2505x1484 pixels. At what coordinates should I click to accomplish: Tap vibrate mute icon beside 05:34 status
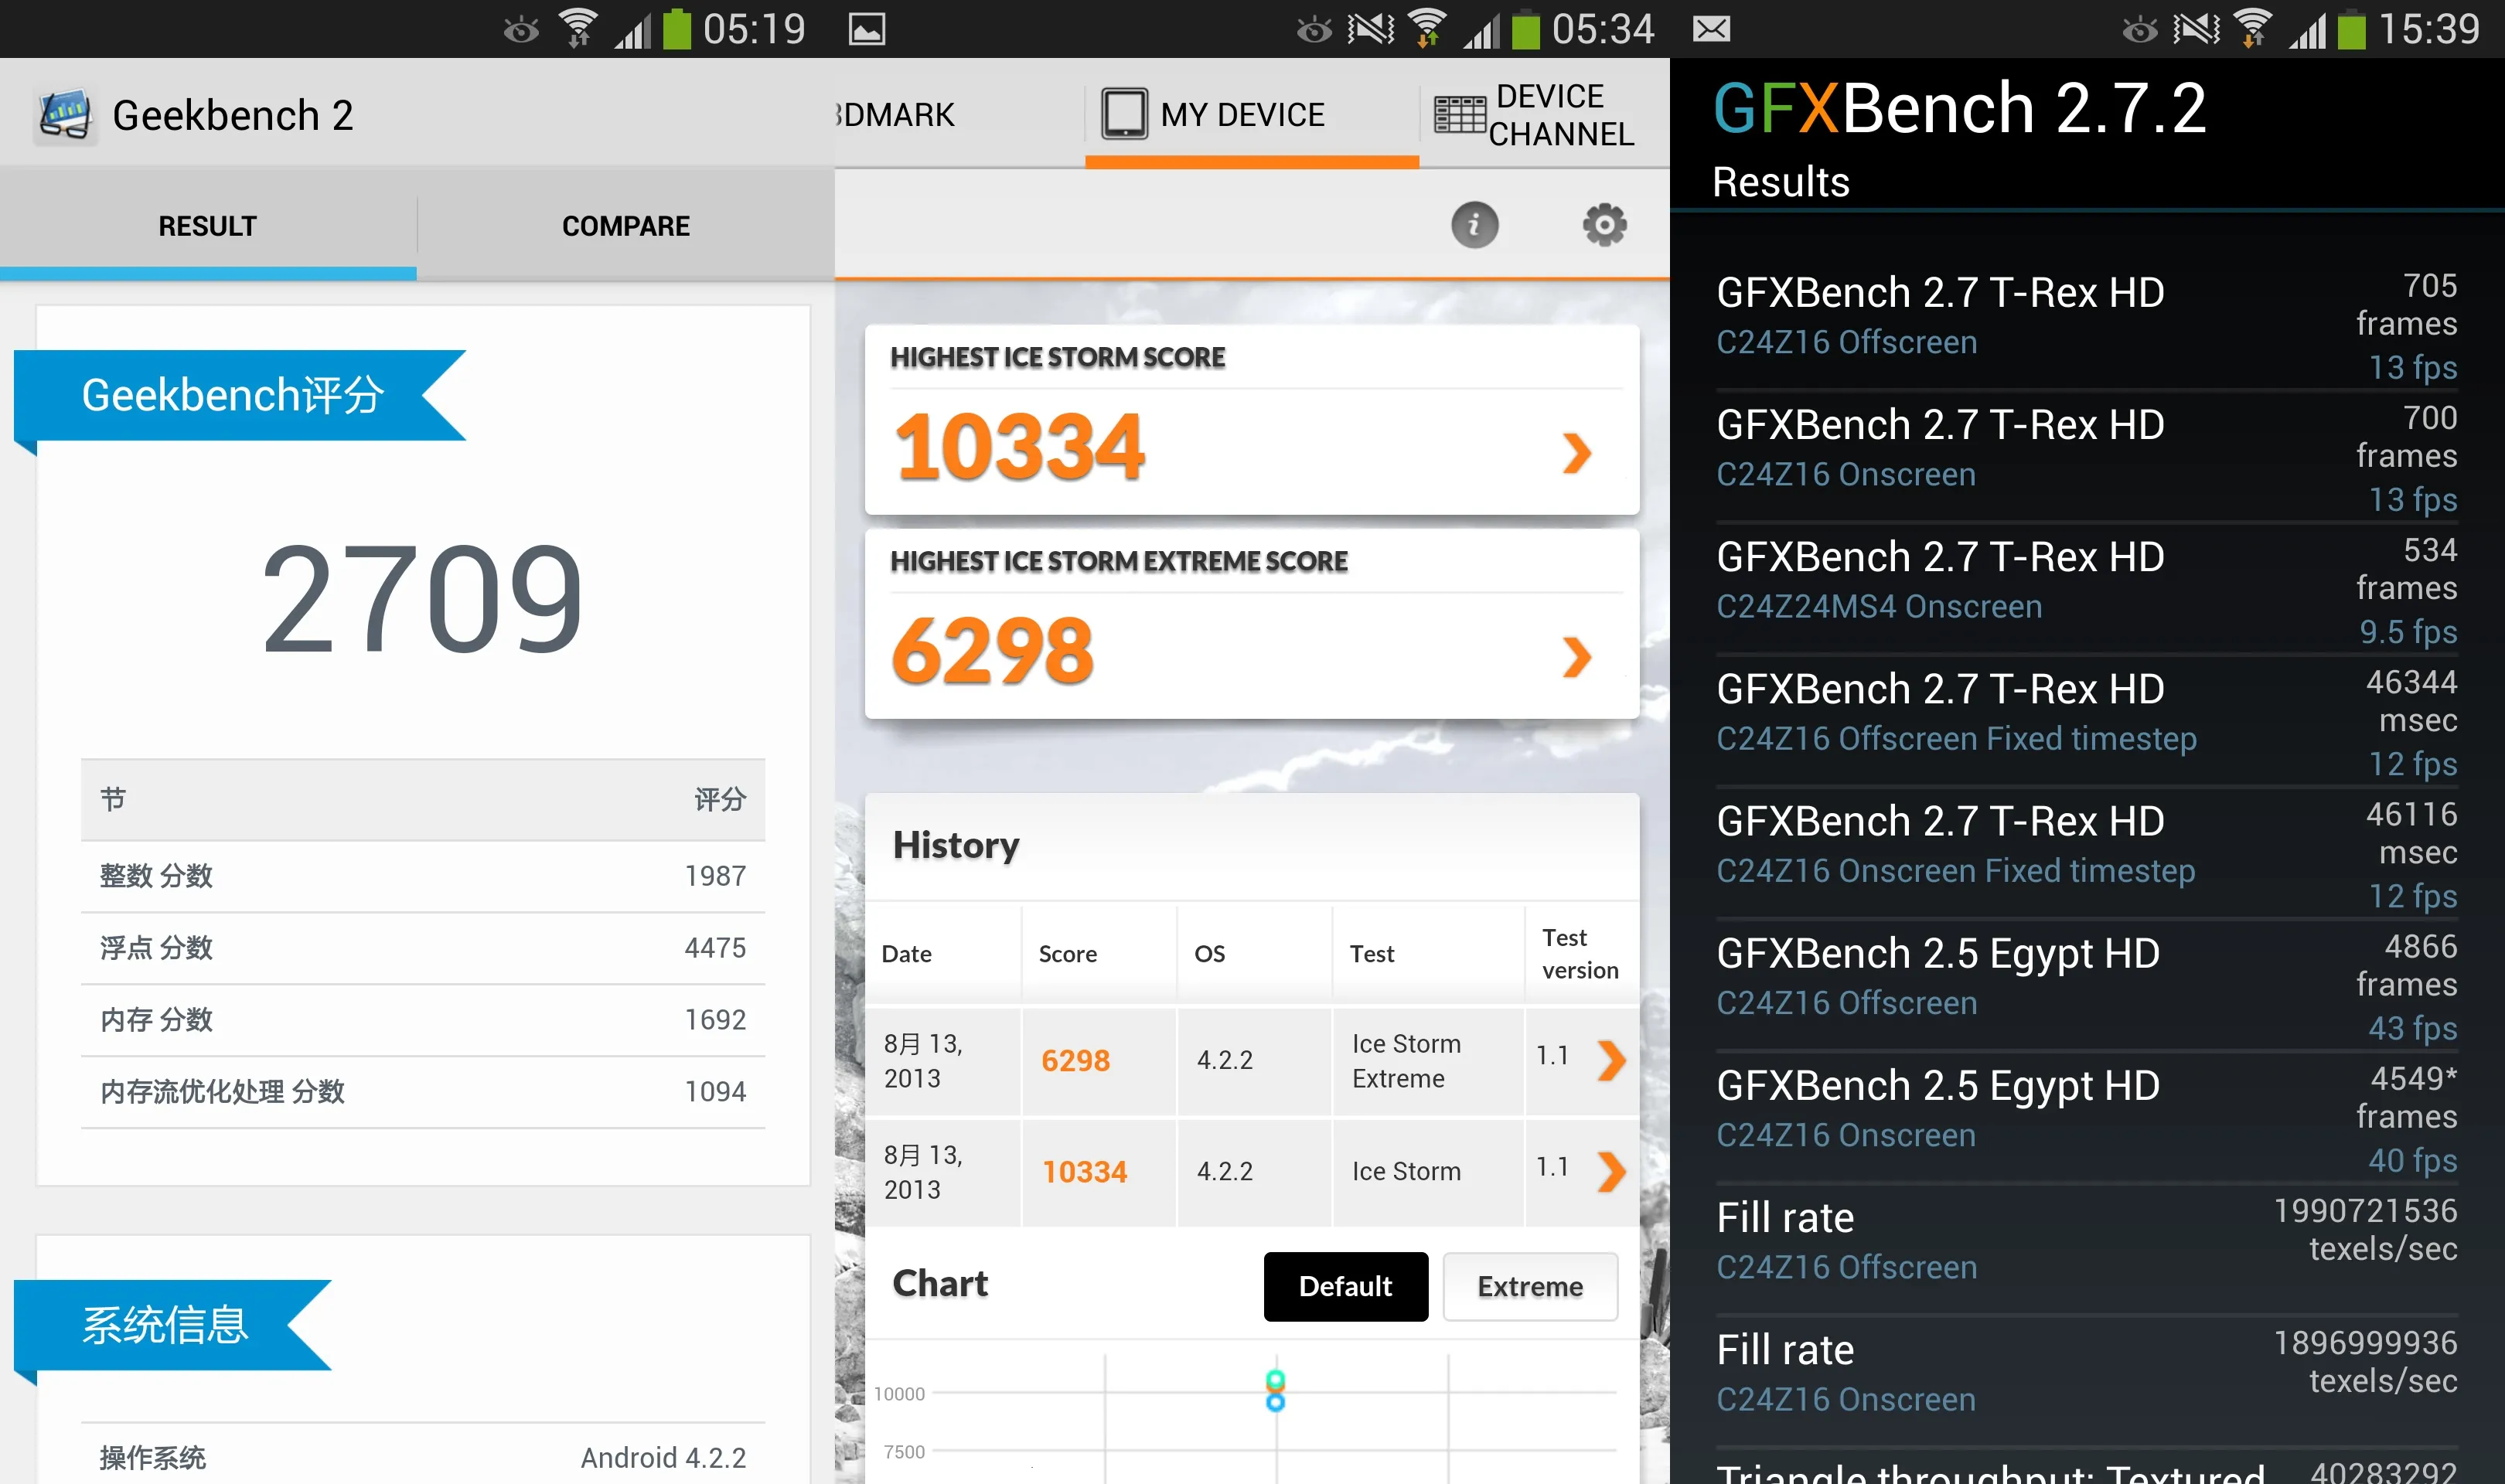[1370, 29]
